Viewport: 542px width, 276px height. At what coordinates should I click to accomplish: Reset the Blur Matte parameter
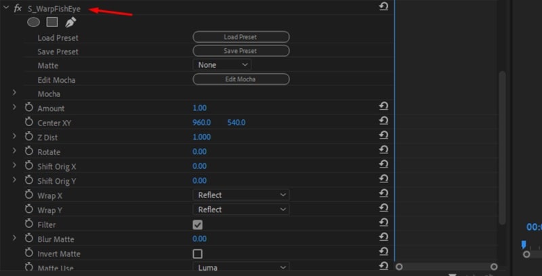pos(383,237)
